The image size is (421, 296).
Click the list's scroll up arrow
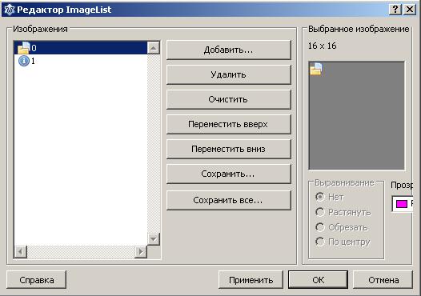click(x=154, y=48)
